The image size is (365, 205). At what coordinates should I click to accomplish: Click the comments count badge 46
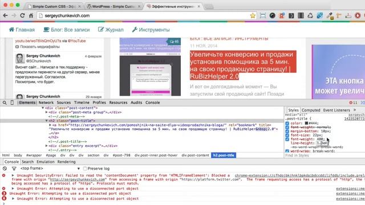(174, 42)
